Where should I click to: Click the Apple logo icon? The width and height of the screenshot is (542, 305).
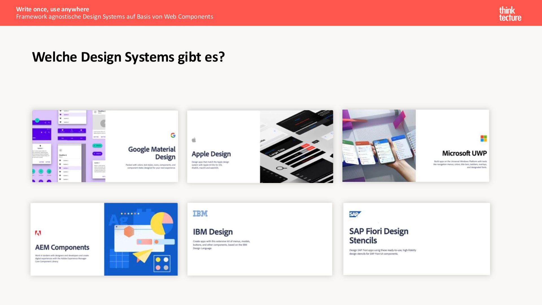[x=194, y=140]
